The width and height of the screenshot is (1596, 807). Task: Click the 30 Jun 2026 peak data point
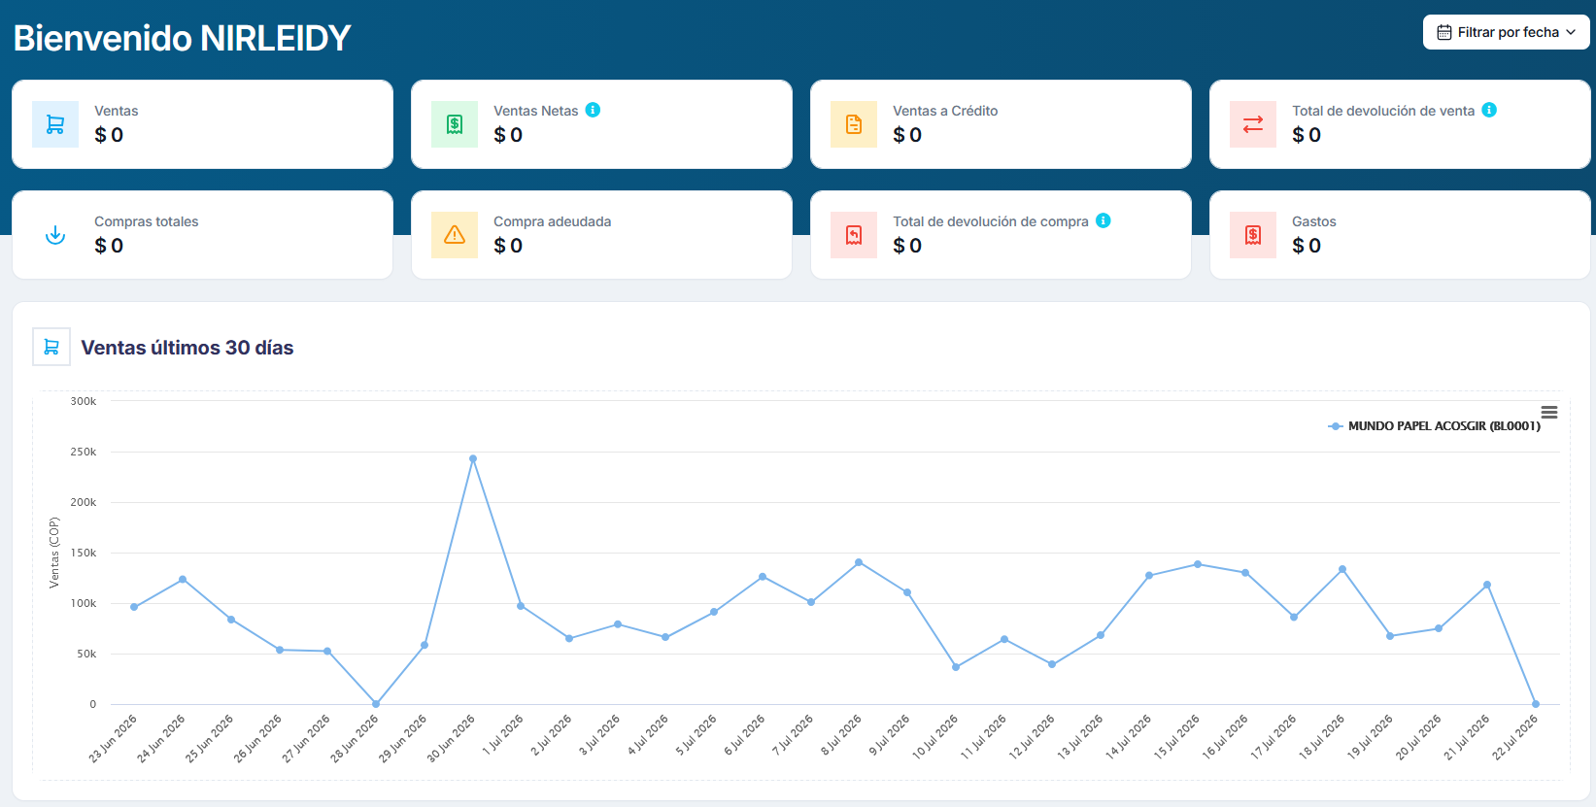pos(473,458)
